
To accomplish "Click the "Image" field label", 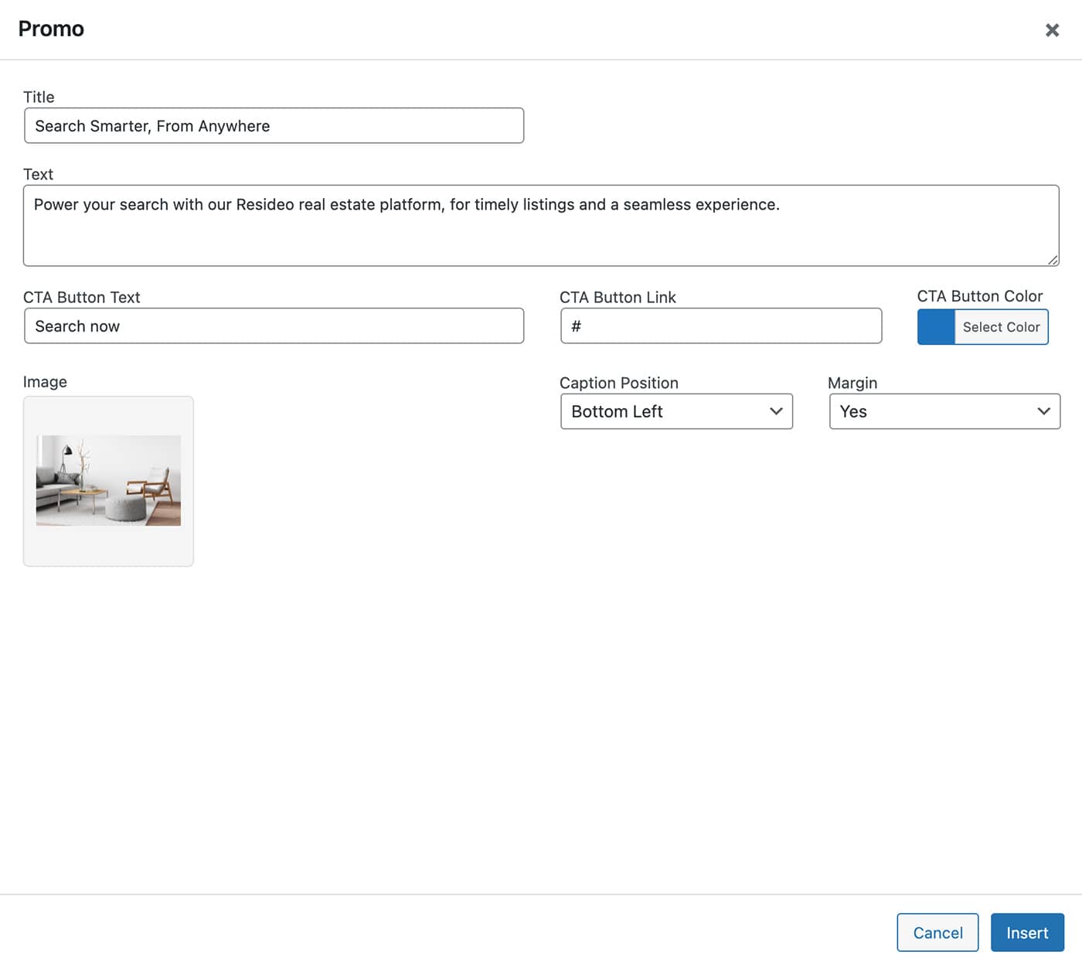I will point(45,382).
